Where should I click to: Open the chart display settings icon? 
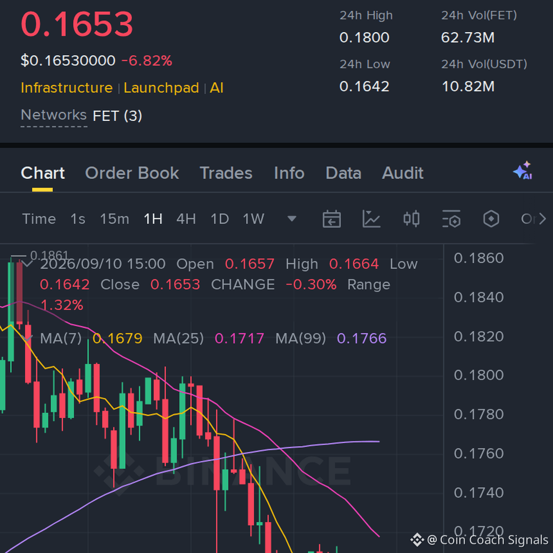click(x=452, y=219)
